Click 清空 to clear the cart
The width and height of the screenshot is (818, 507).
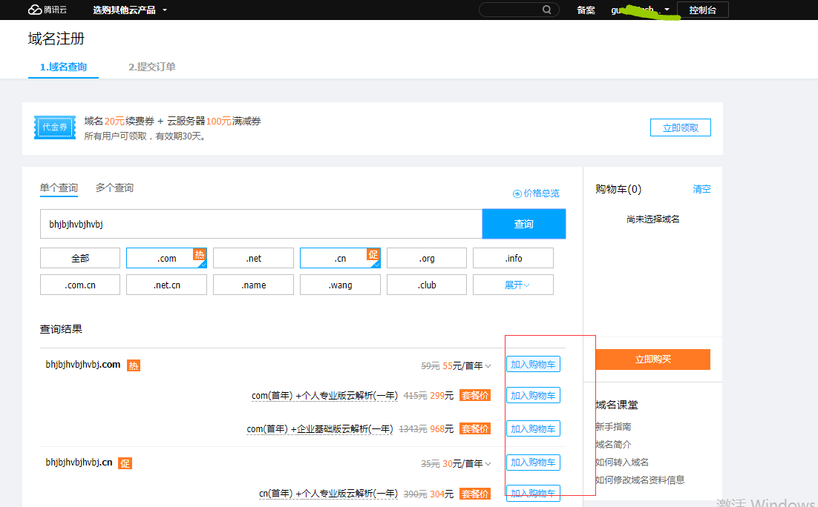pos(701,189)
